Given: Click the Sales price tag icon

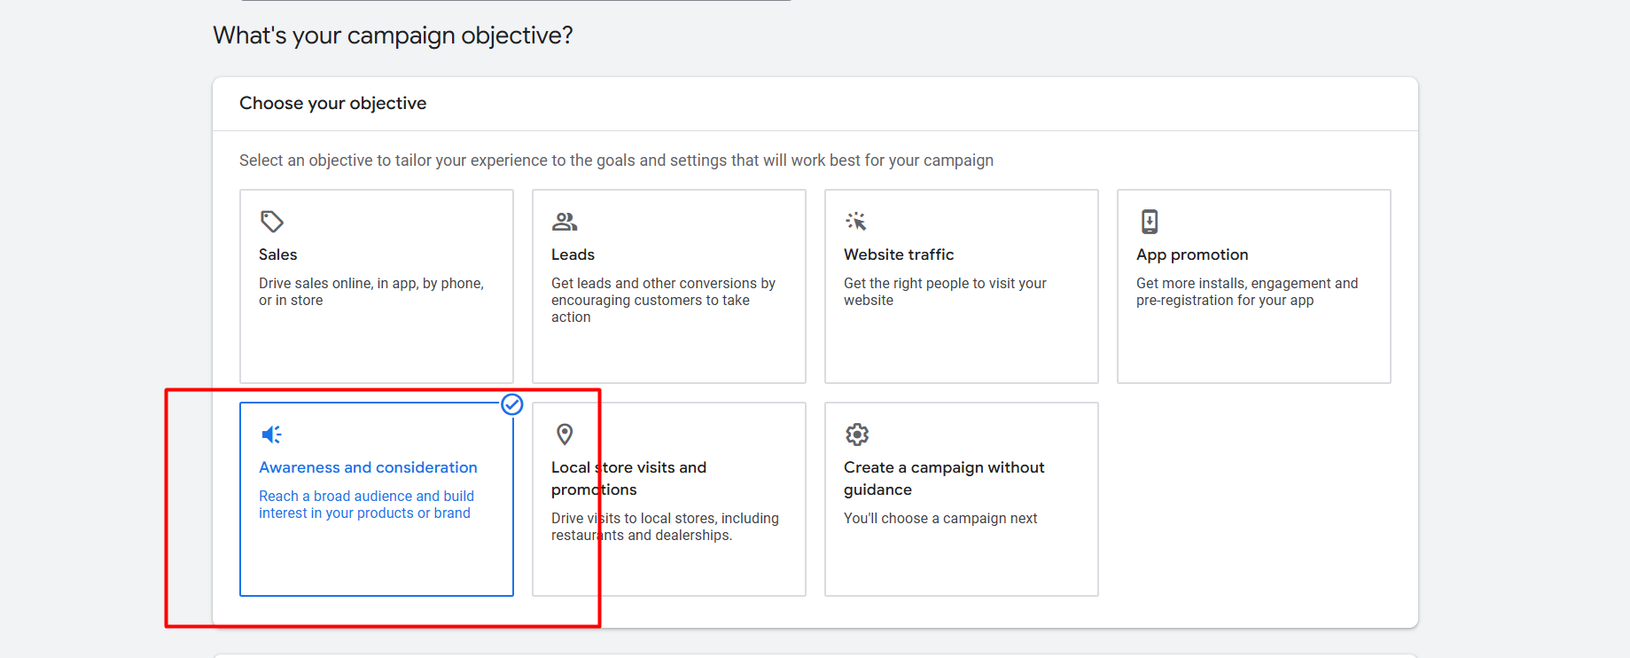Looking at the screenshot, I should click(x=271, y=221).
